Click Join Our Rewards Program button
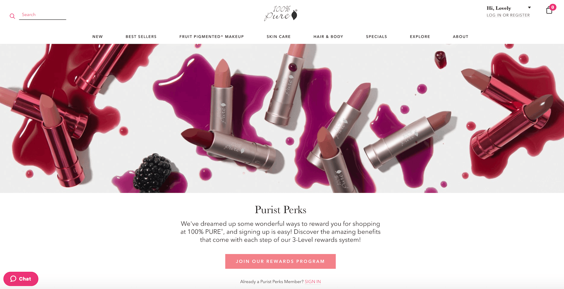This screenshot has height=289, width=564. (280, 261)
